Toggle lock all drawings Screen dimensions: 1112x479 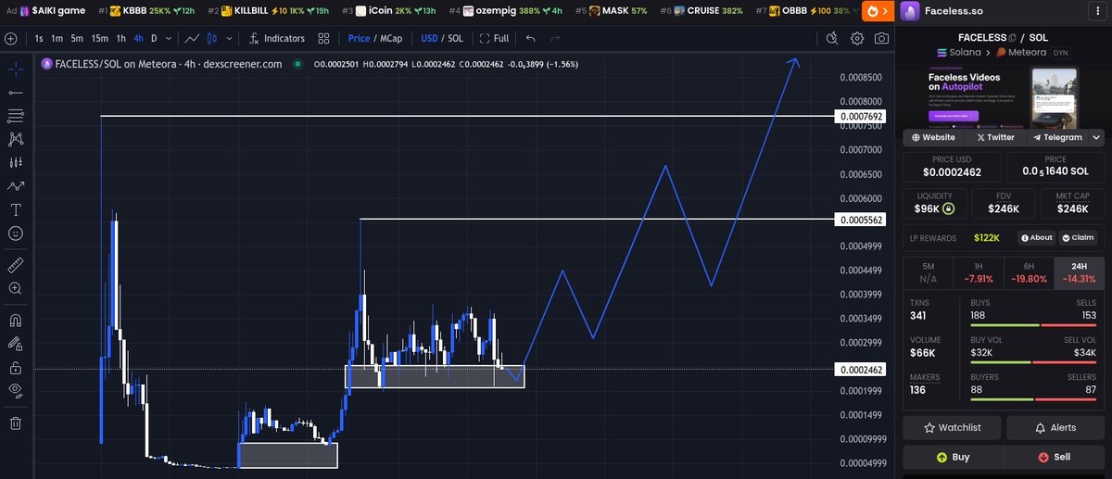click(x=16, y=367)
